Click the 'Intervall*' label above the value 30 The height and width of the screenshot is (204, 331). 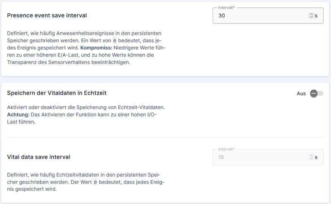tap(226, 7)
